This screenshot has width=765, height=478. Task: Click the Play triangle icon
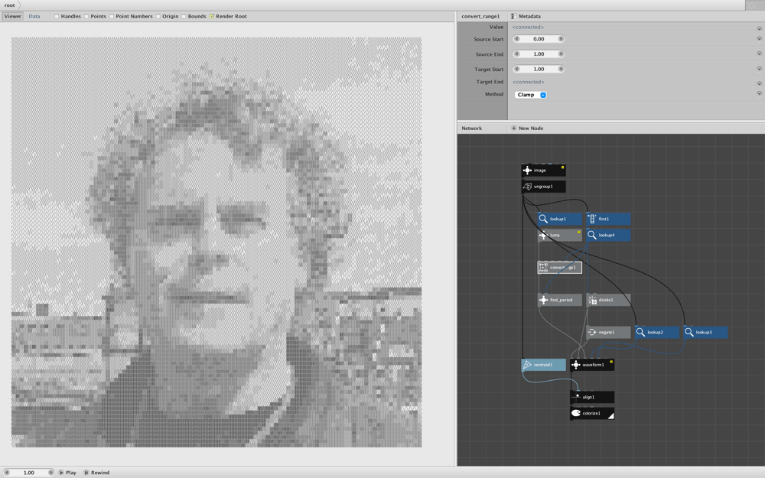pyautogui.click(x=61, y=473)
